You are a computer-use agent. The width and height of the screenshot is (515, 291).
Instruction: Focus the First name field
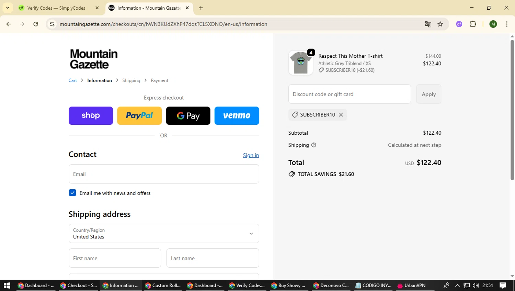(x=115, y=258)
